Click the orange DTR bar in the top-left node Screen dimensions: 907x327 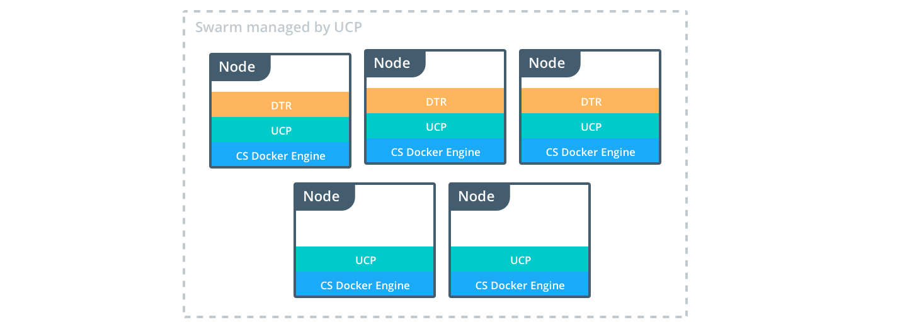[281, 105]
